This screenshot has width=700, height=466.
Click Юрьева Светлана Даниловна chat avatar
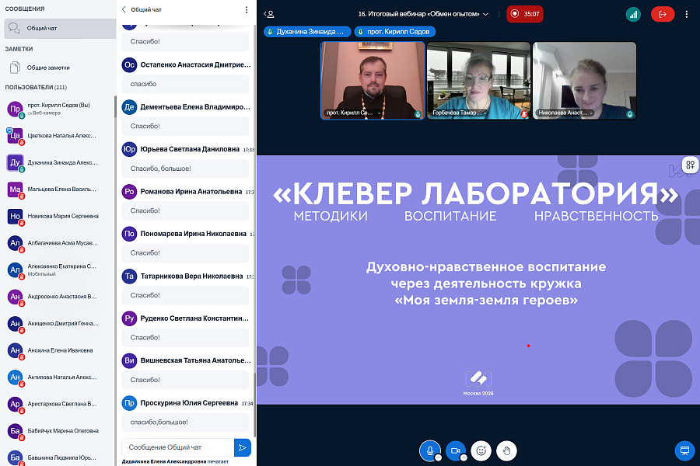pos(129,149)
